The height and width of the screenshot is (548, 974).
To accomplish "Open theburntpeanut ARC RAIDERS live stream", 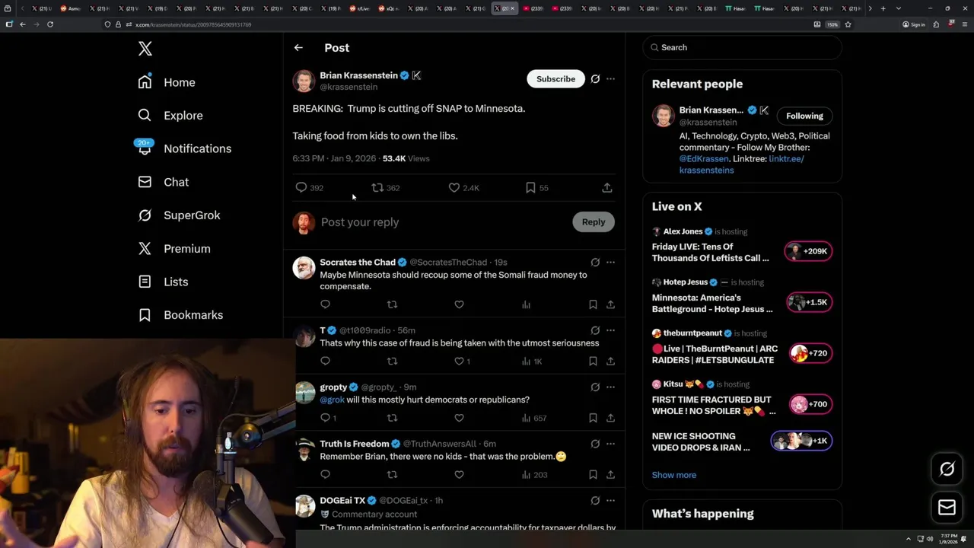I will coord(715,355).
